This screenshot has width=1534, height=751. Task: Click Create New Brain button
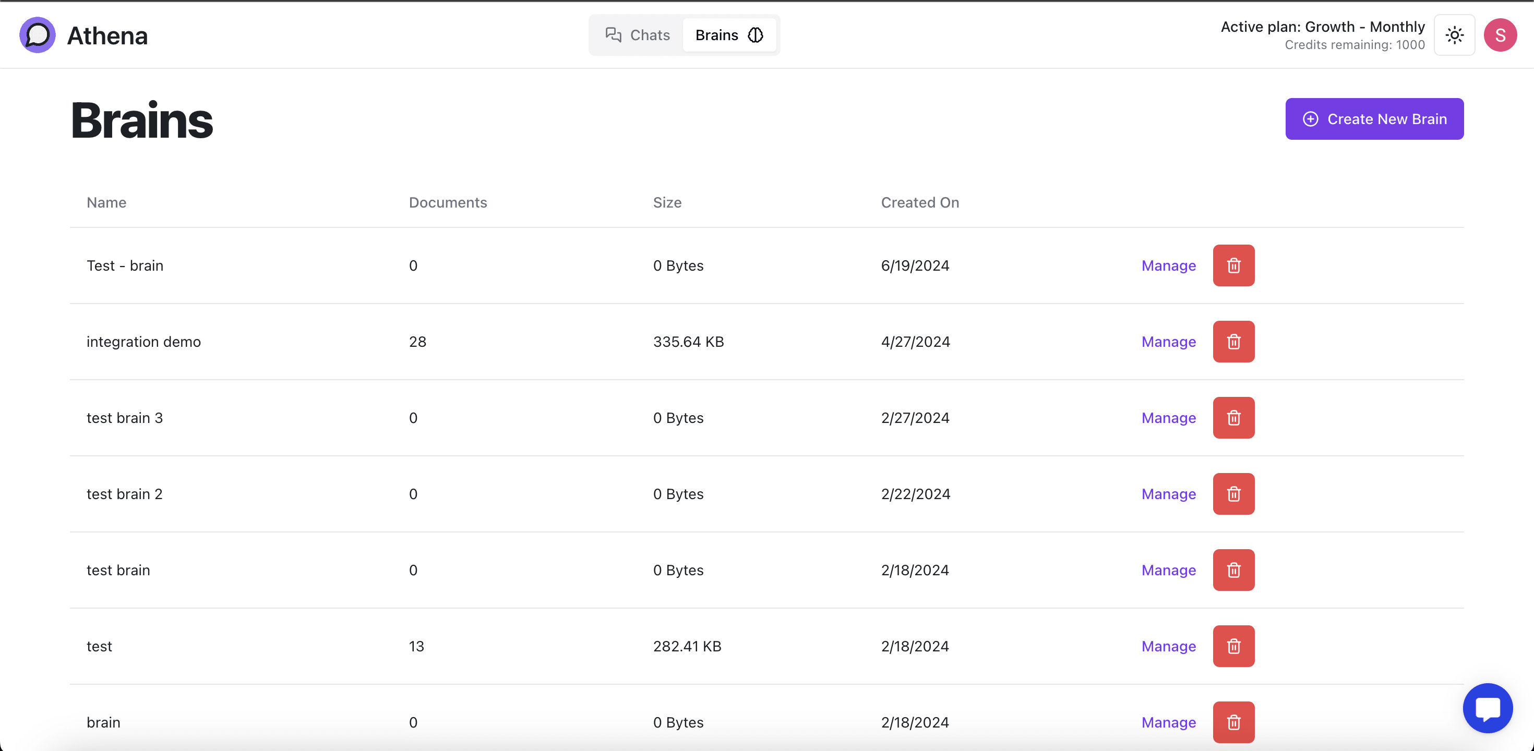click(1374, 119)
